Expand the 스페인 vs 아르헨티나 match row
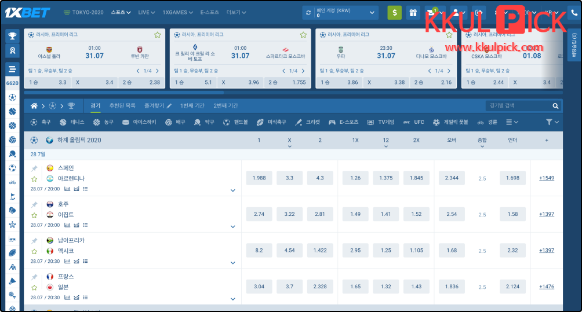The width and height of the screenshot is (582, 312). pos(232,190)
